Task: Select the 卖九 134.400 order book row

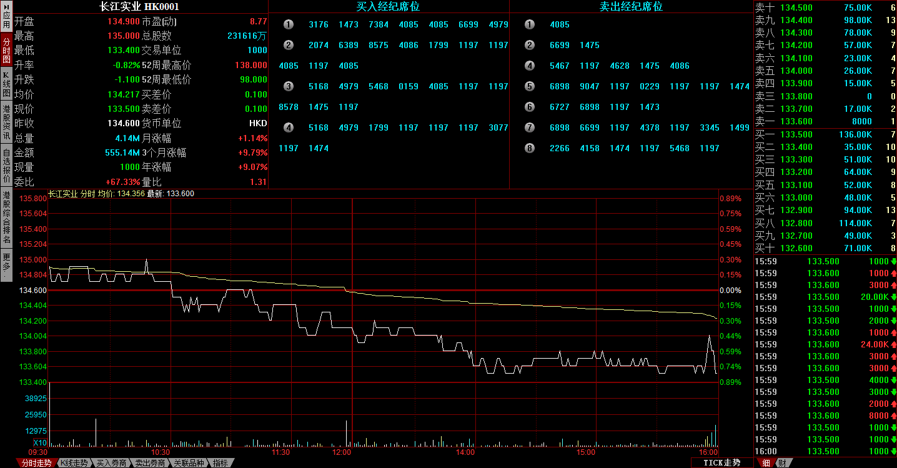Action: click(x=825, y=20)
